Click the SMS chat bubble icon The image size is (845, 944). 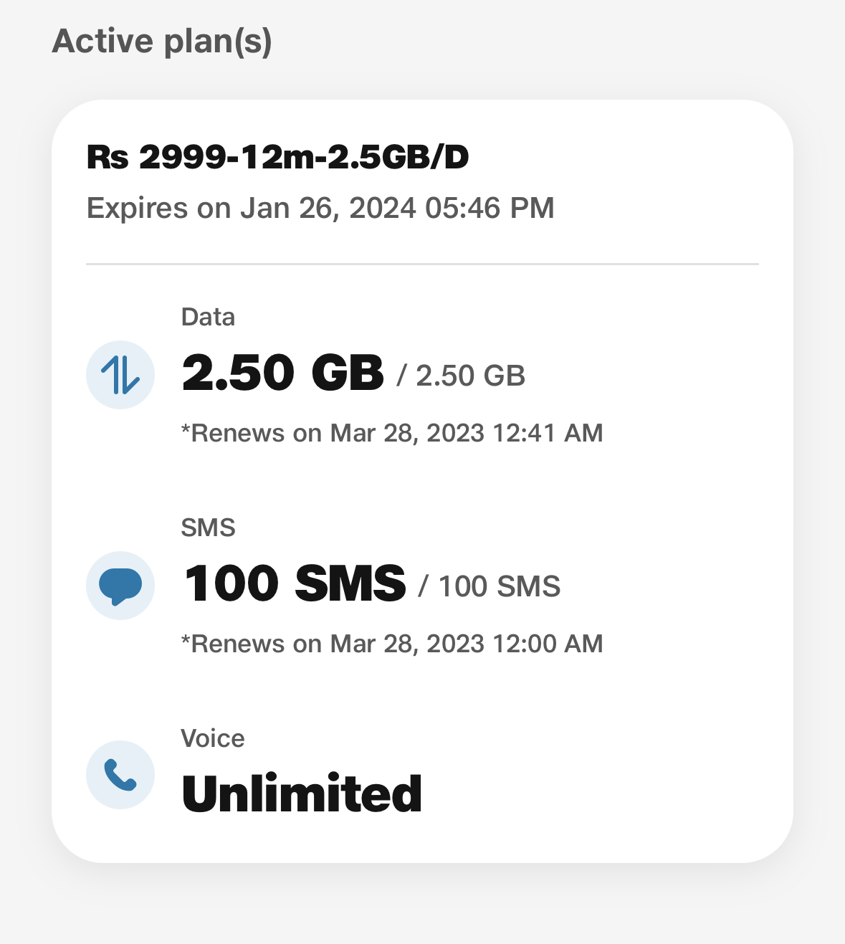(x=120, y=586)
